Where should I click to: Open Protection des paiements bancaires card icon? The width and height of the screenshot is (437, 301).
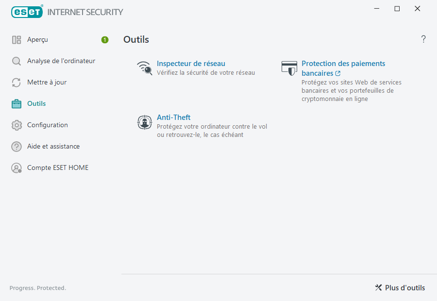(289, 68)
